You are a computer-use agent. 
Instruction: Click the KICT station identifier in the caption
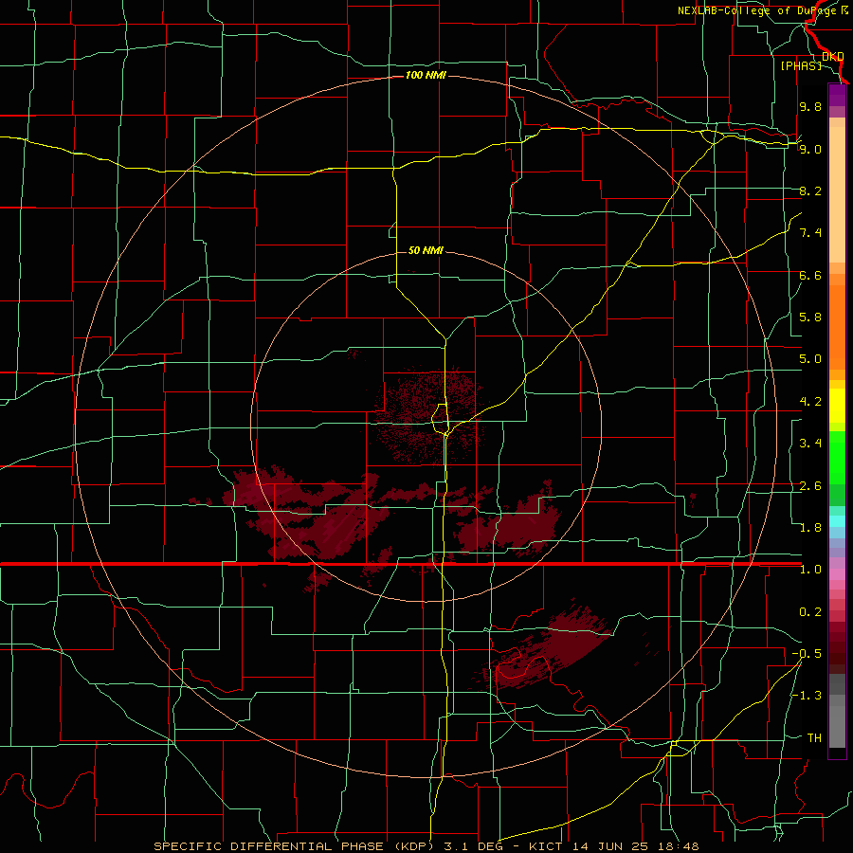(546, 846)
